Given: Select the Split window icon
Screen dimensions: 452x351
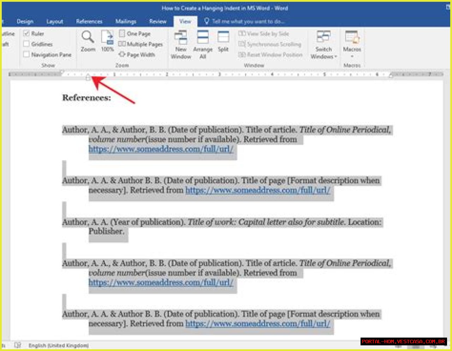Looking at the screenshot, I should (x=223, y=38).
